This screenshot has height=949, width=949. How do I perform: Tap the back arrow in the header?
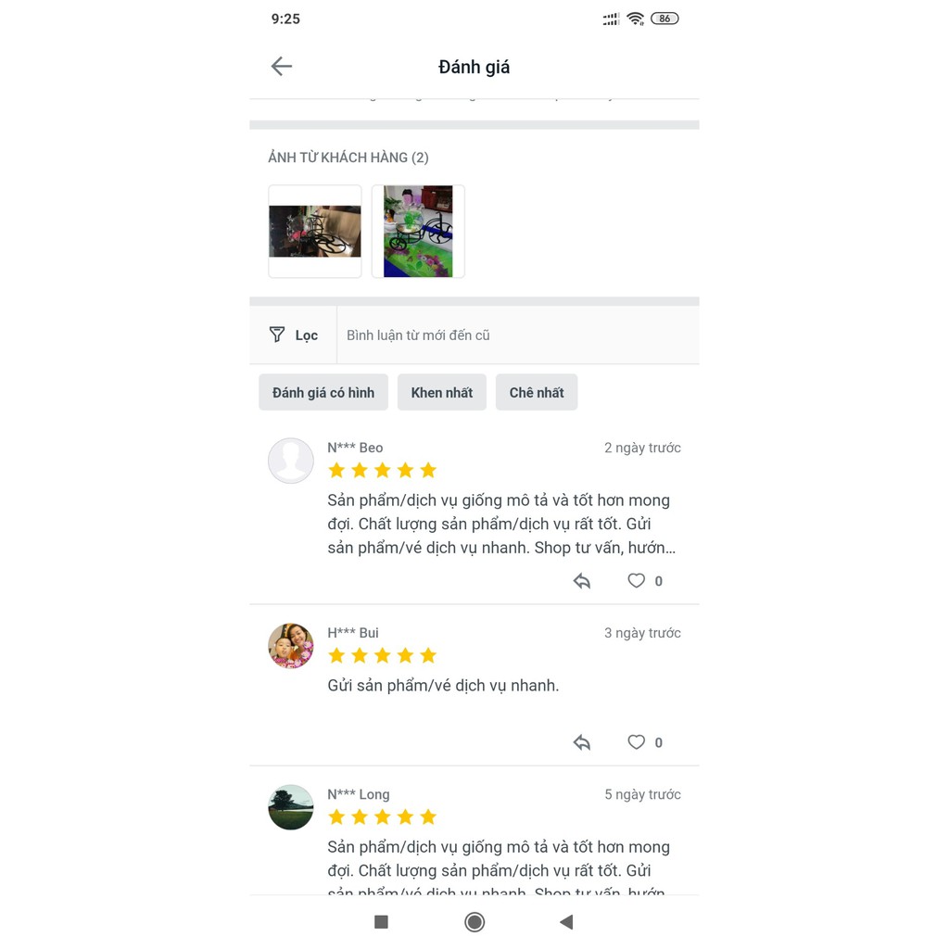coord(282,66)
